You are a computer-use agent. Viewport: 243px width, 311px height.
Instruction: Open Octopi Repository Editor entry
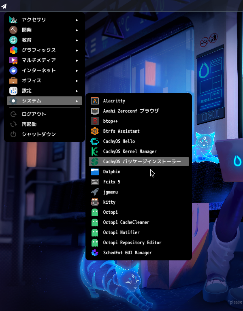tap(139, 243)
